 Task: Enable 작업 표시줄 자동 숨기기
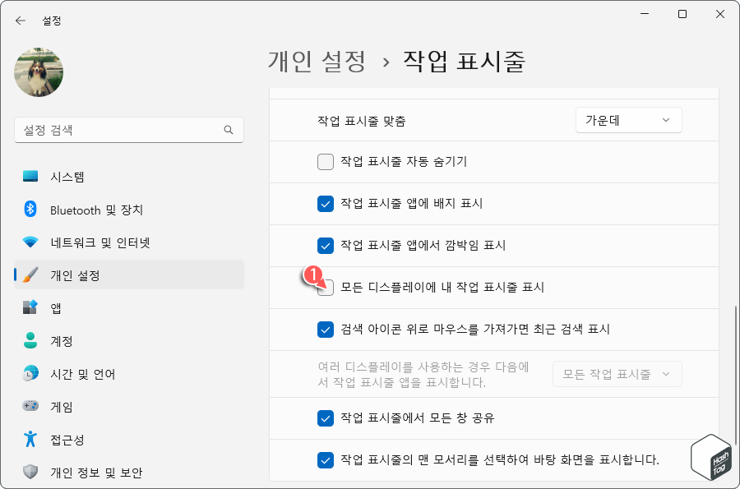click(325, 162)
